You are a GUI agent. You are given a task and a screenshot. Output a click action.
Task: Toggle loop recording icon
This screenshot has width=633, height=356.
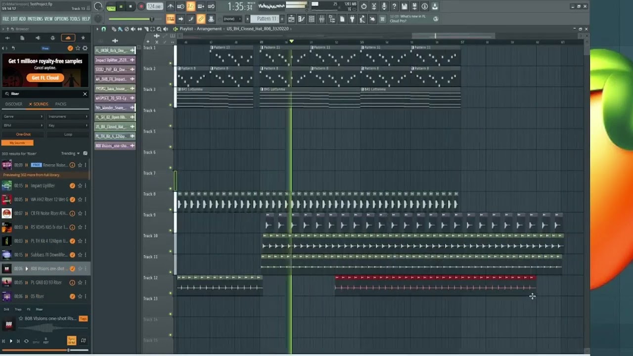(211, 6)
